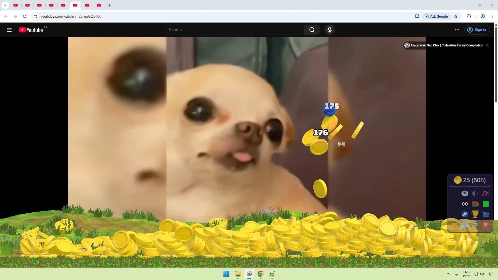Open the volume tray icon
This screenshot has width=498, height=280.
coord(482,274)
